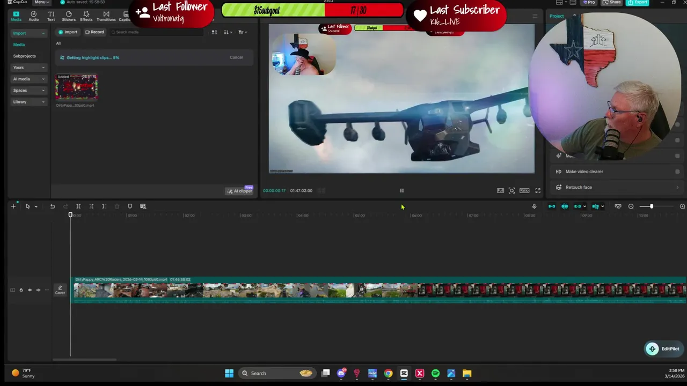Viewport: 687px width, 386px height.
Task: Focus the Search media field
Action: [x=157, y=32]
